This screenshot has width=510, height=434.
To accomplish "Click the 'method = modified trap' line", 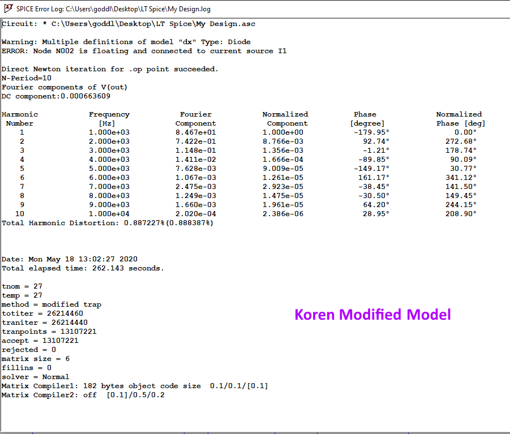I will pyautogui.click(x=52, y=304).
